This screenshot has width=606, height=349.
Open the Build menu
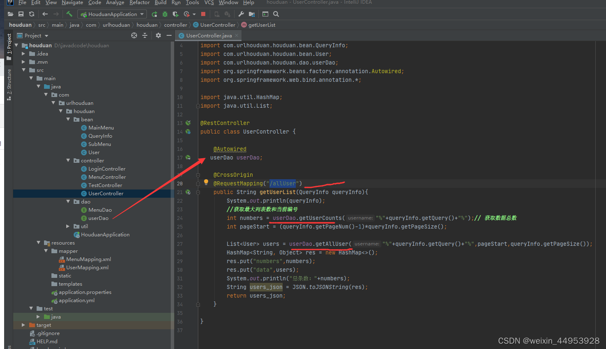pos(160,2)
